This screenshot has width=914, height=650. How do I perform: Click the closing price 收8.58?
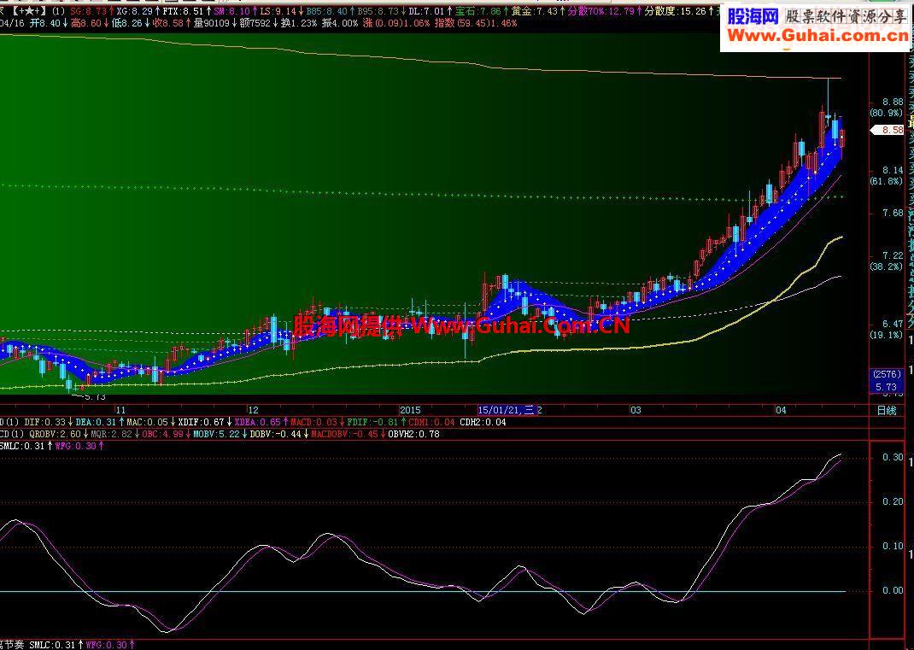tap(168, 23)
